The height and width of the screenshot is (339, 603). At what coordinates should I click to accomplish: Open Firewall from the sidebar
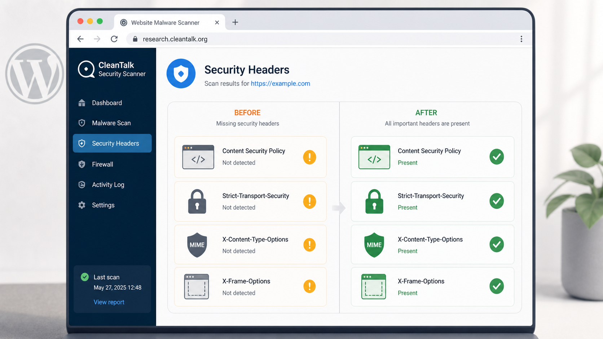coord(112,164)
